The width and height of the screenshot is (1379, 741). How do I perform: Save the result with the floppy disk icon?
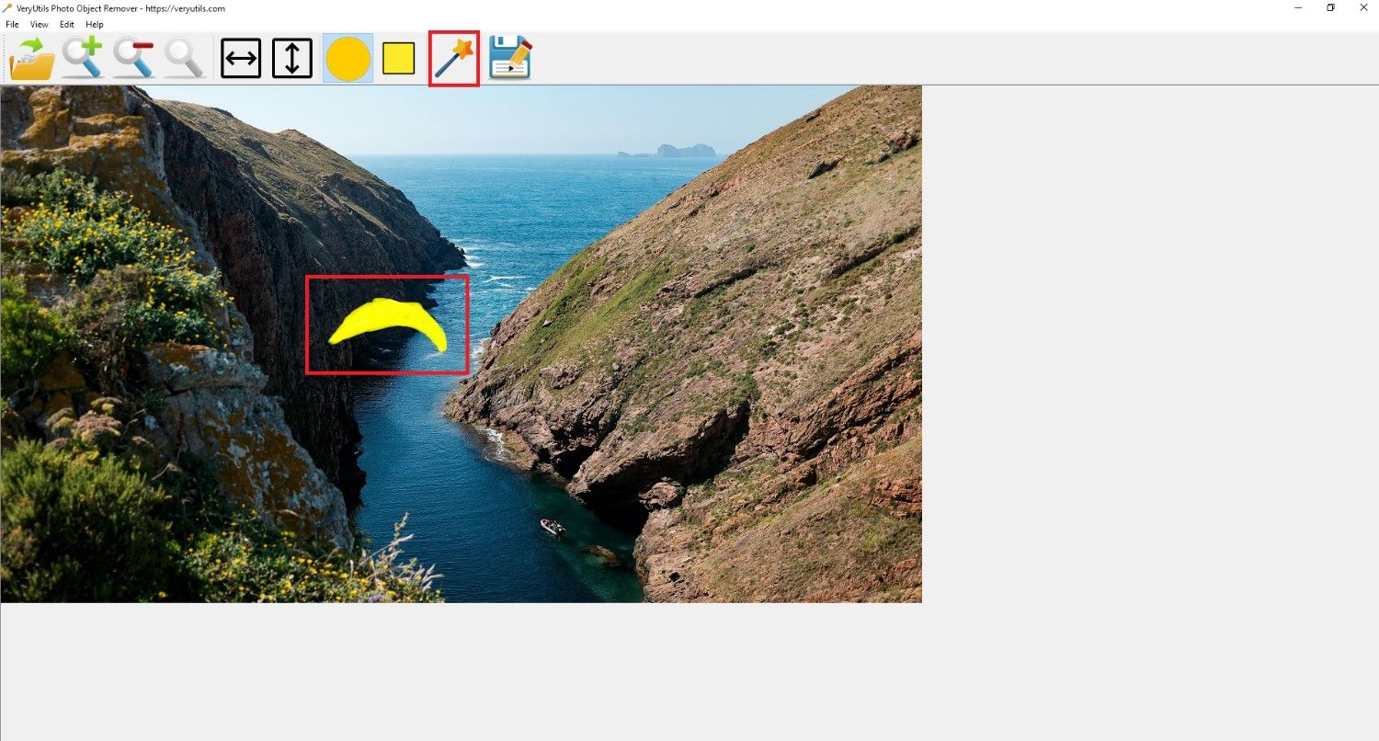pos(510,58)
